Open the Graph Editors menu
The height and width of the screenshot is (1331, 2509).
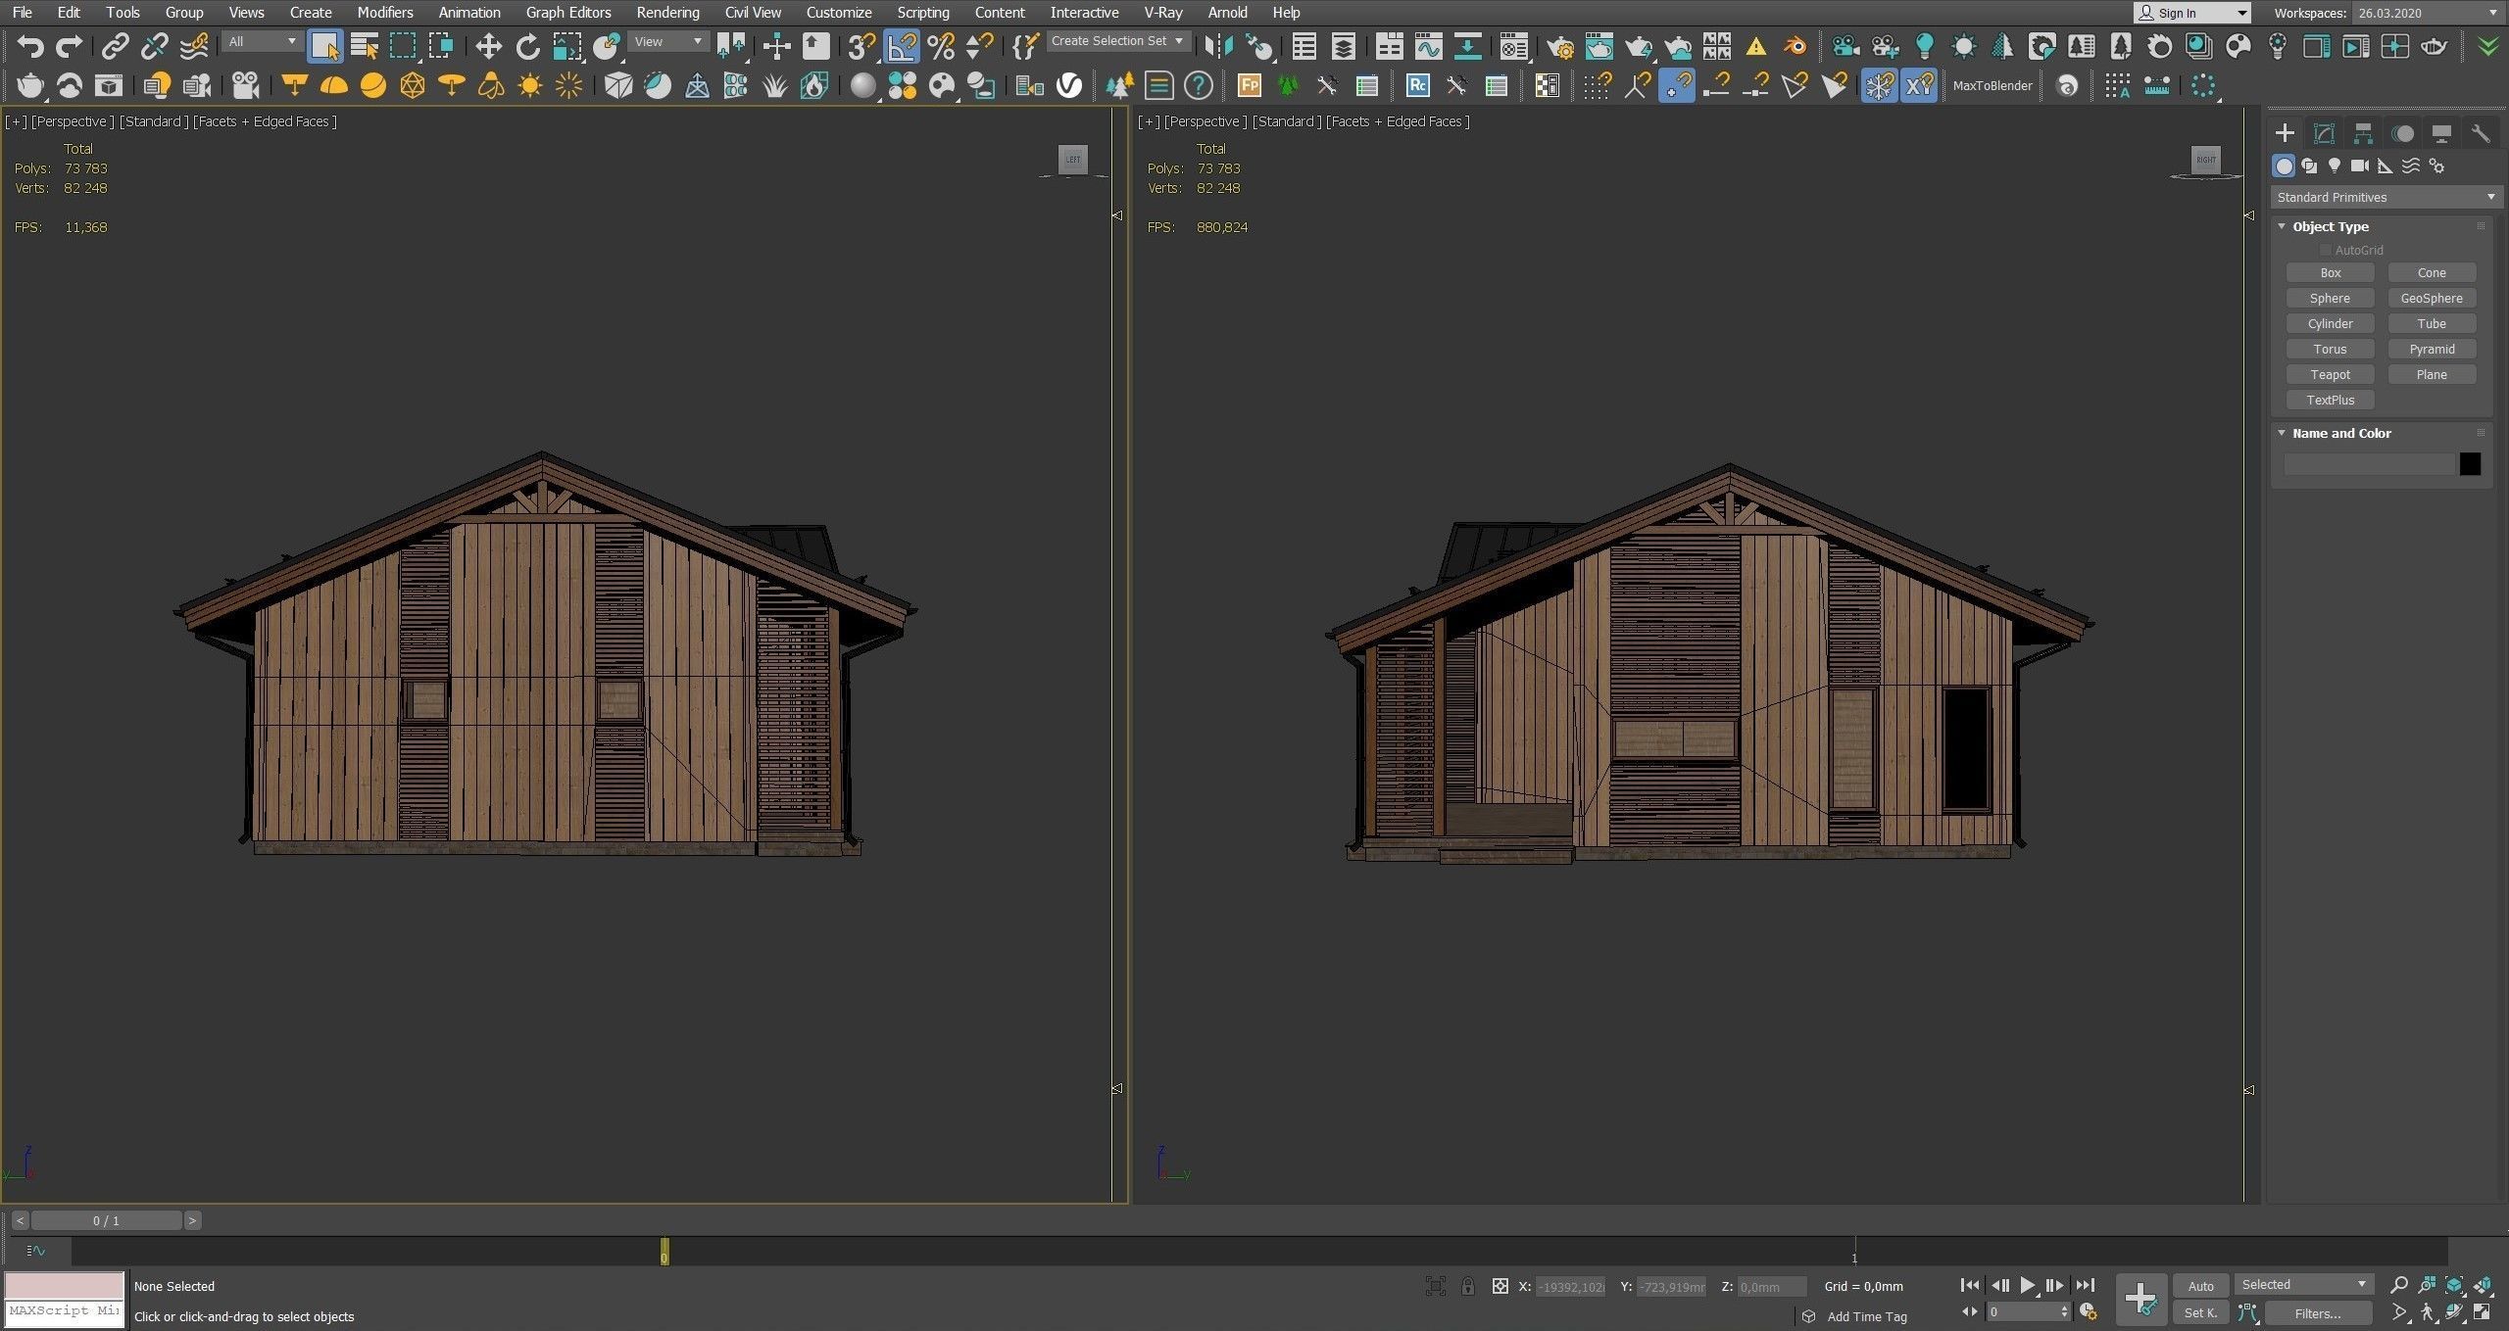point(568,13)
